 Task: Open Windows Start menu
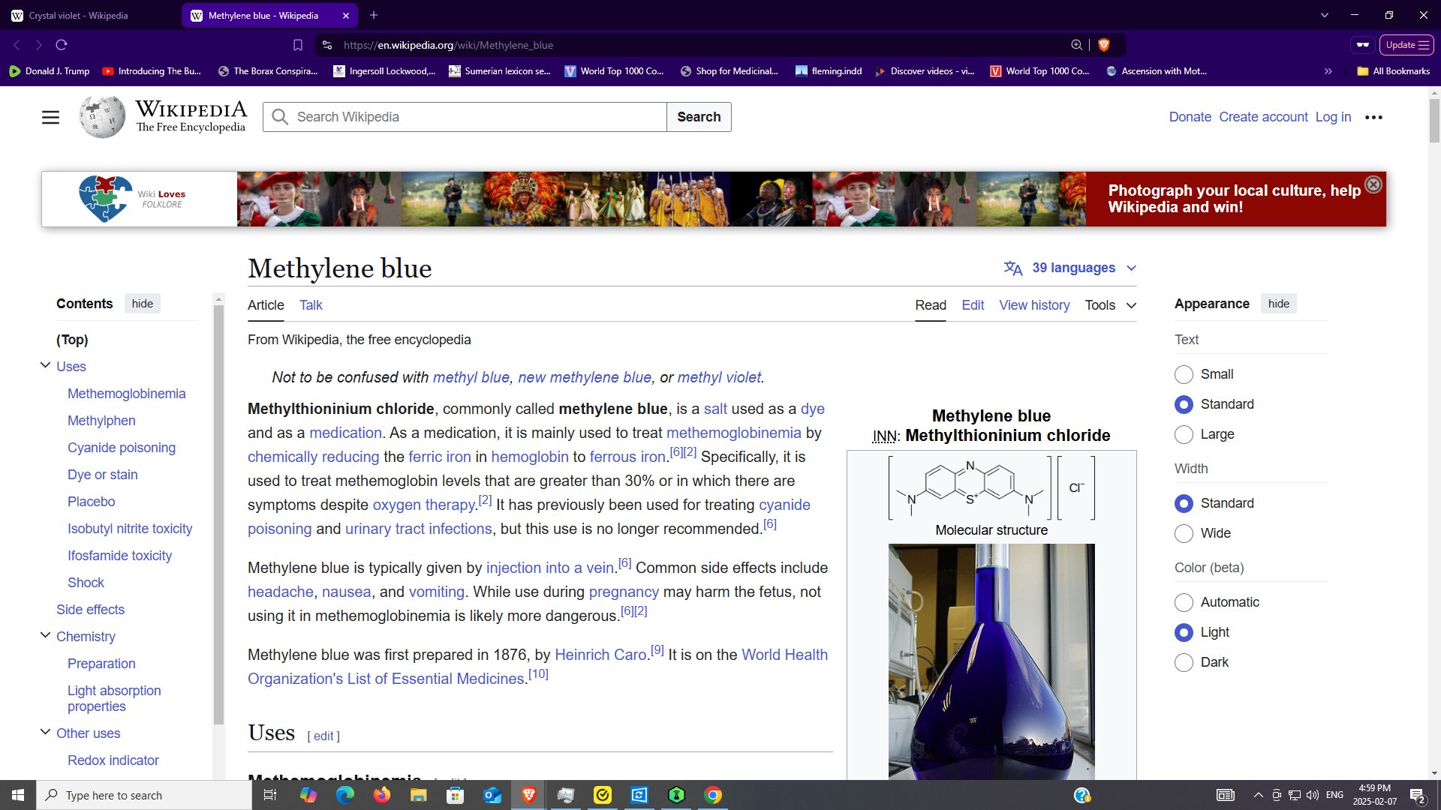pos(18,795)
